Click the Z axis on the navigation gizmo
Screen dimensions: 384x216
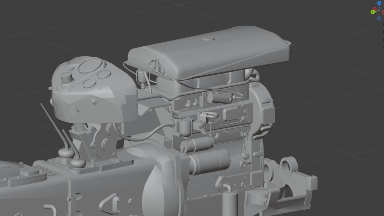tap(379, 3)
